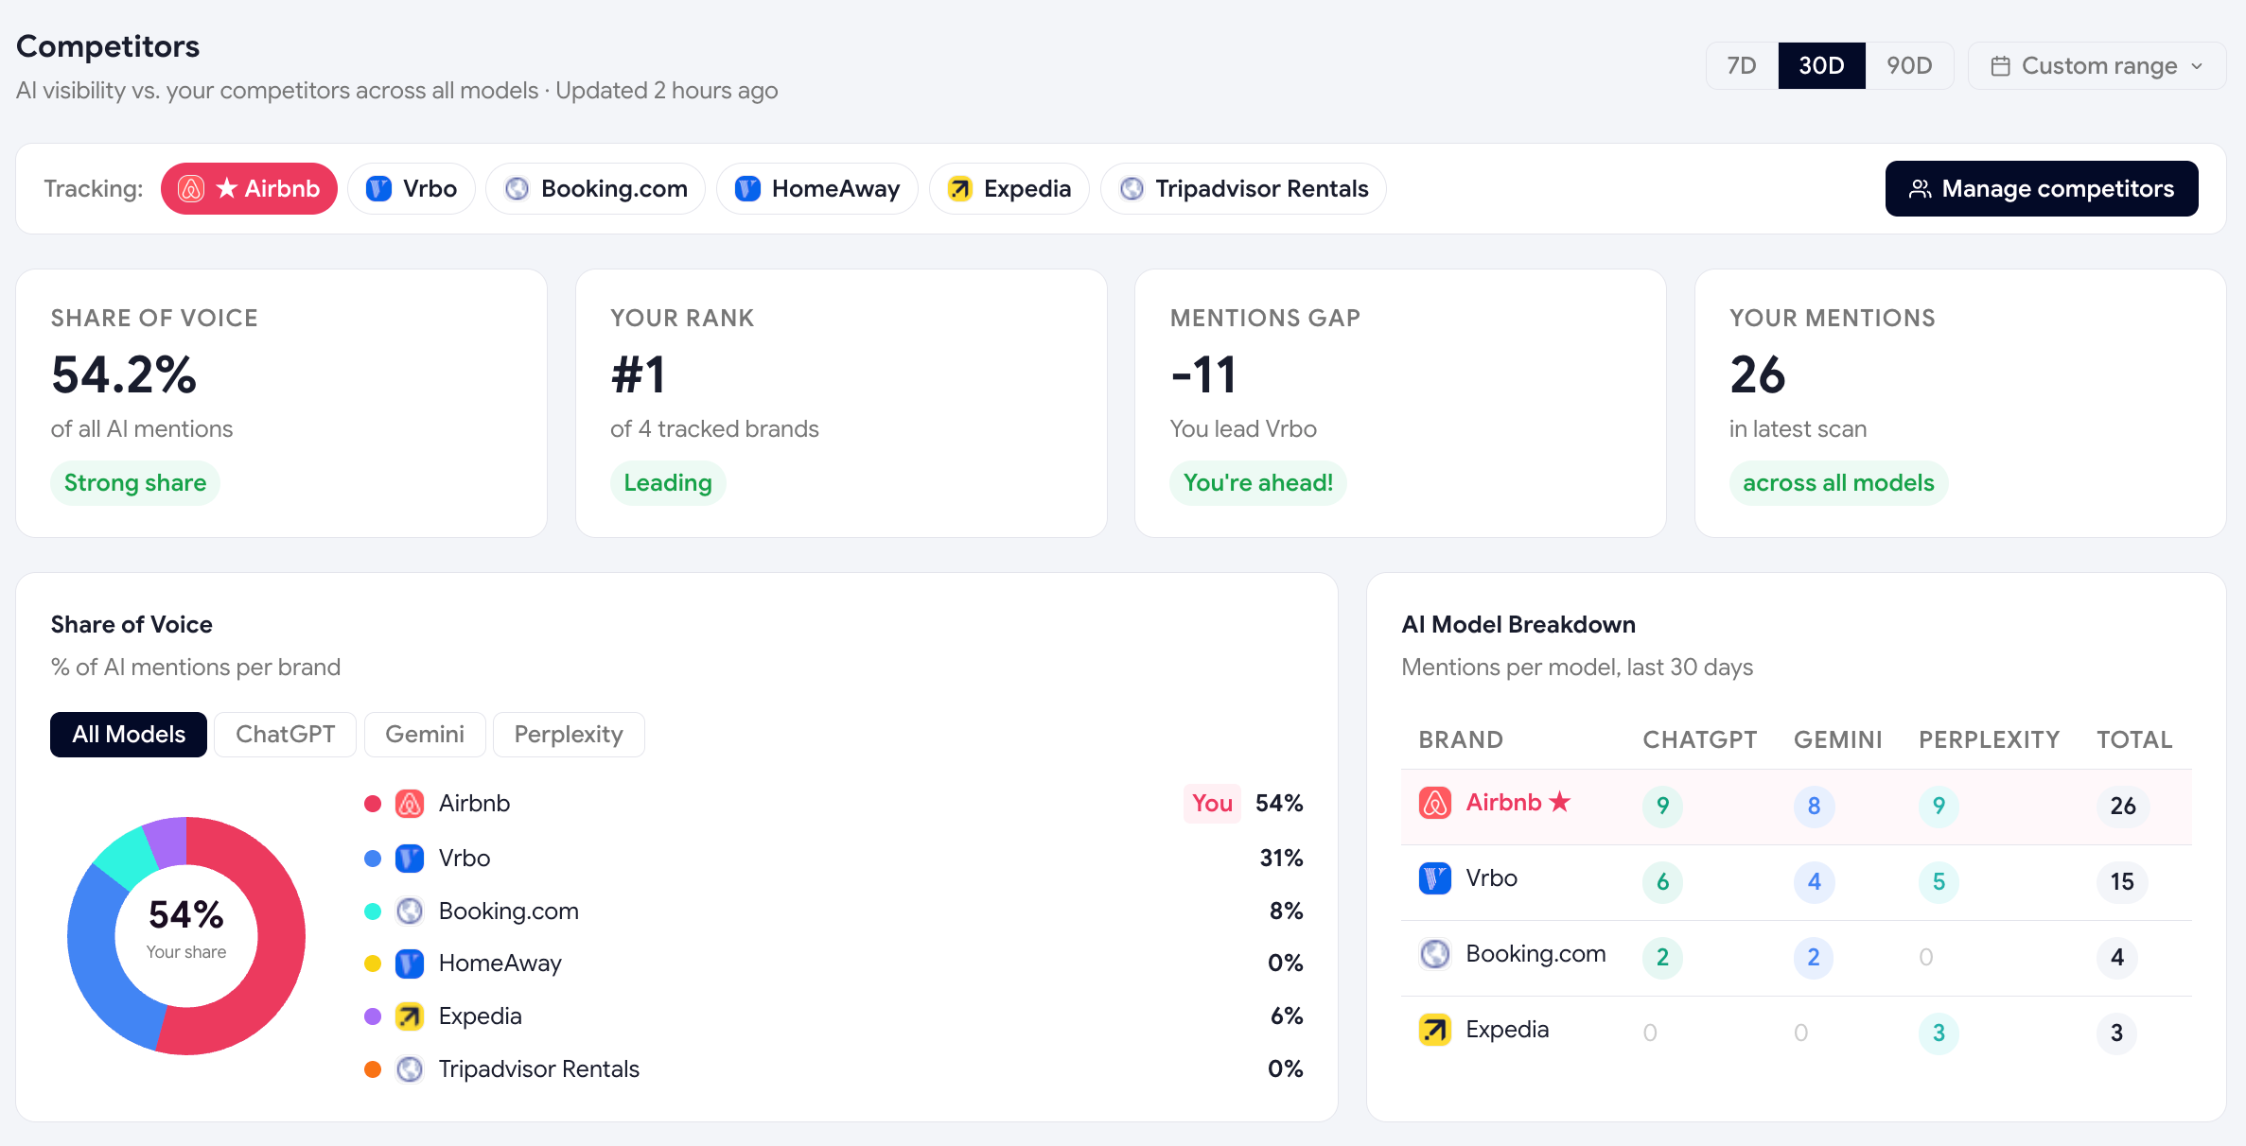
Task: Switch to the Gemini tab
Action: point(425,735)
